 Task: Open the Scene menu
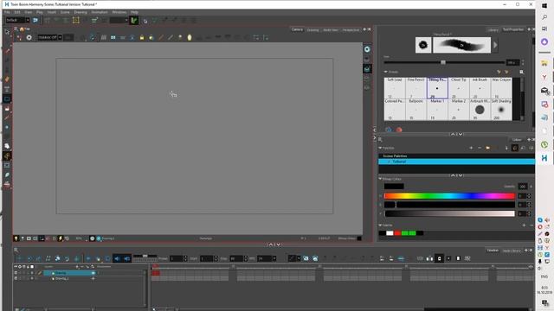click(65, 12)
